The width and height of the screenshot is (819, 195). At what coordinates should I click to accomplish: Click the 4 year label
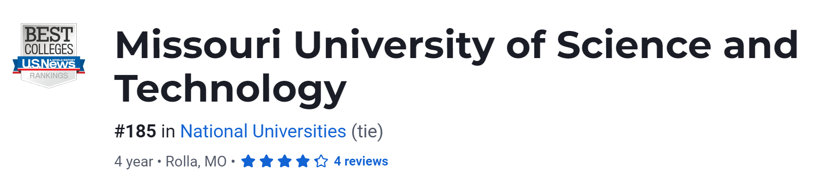[134, 161]
